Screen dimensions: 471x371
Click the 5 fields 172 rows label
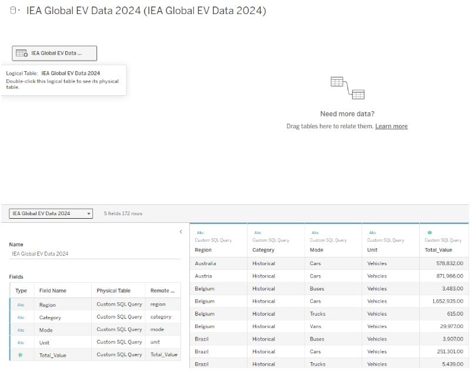tap(123, 213)
